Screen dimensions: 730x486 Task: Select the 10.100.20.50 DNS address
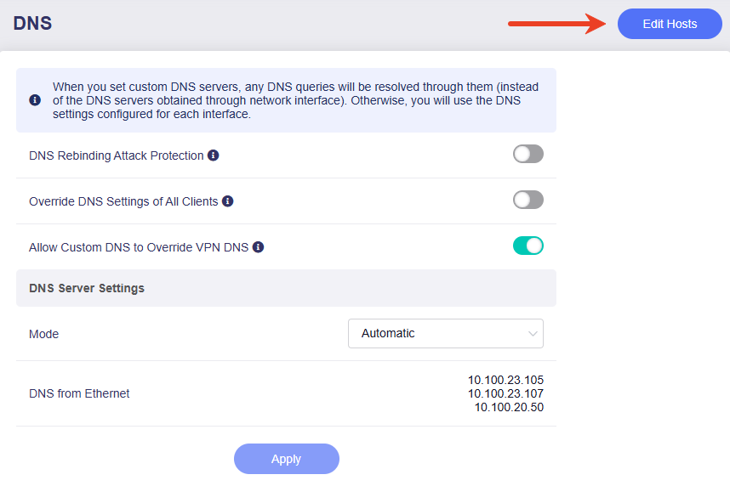point(509,407)
